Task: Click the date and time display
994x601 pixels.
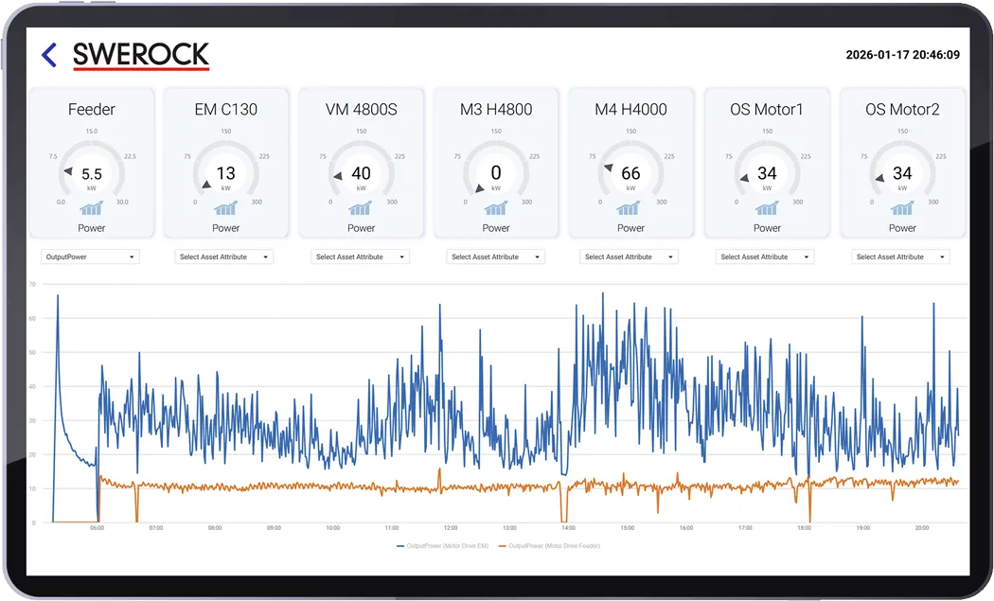Action: point(903,55)
